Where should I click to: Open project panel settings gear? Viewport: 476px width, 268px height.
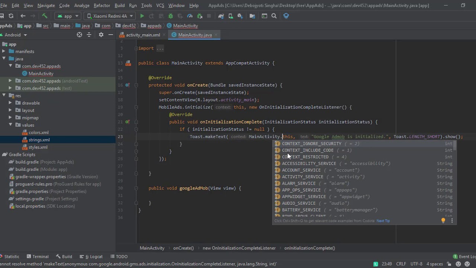(101, 35)
